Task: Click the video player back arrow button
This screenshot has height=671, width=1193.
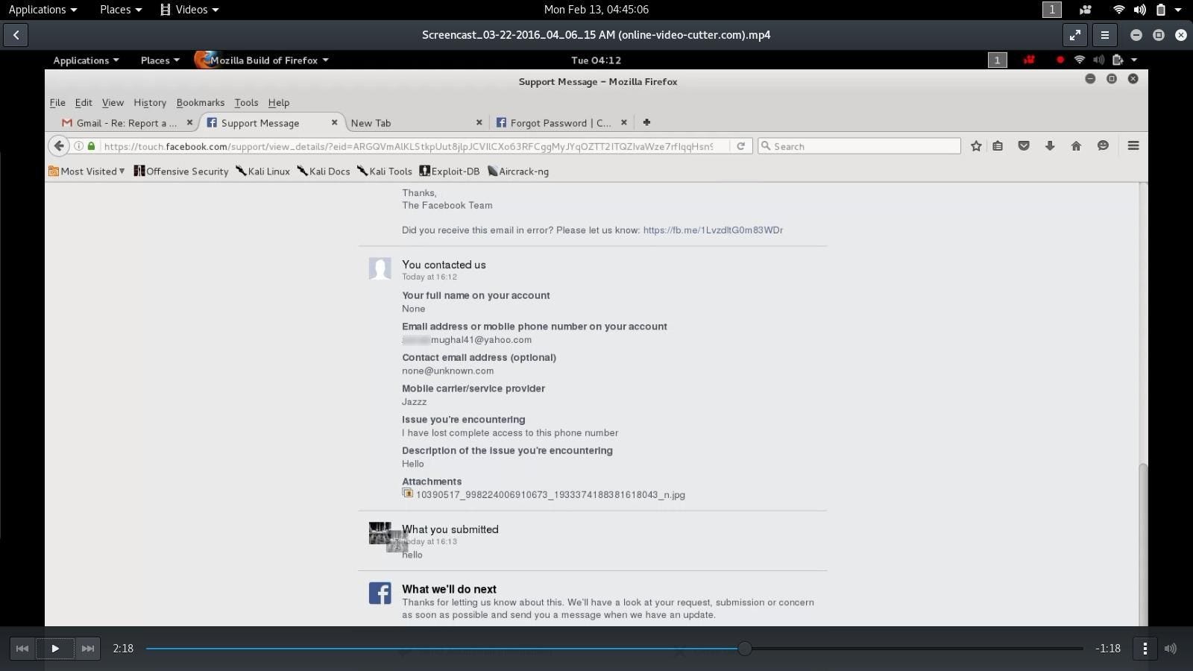Action: (x=16, y=35)
